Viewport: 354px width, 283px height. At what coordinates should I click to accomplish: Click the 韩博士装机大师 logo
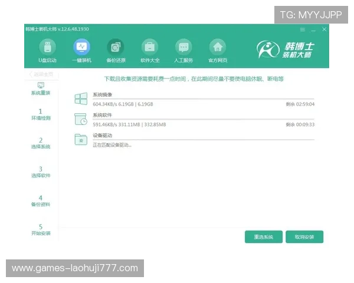point(285,49)
